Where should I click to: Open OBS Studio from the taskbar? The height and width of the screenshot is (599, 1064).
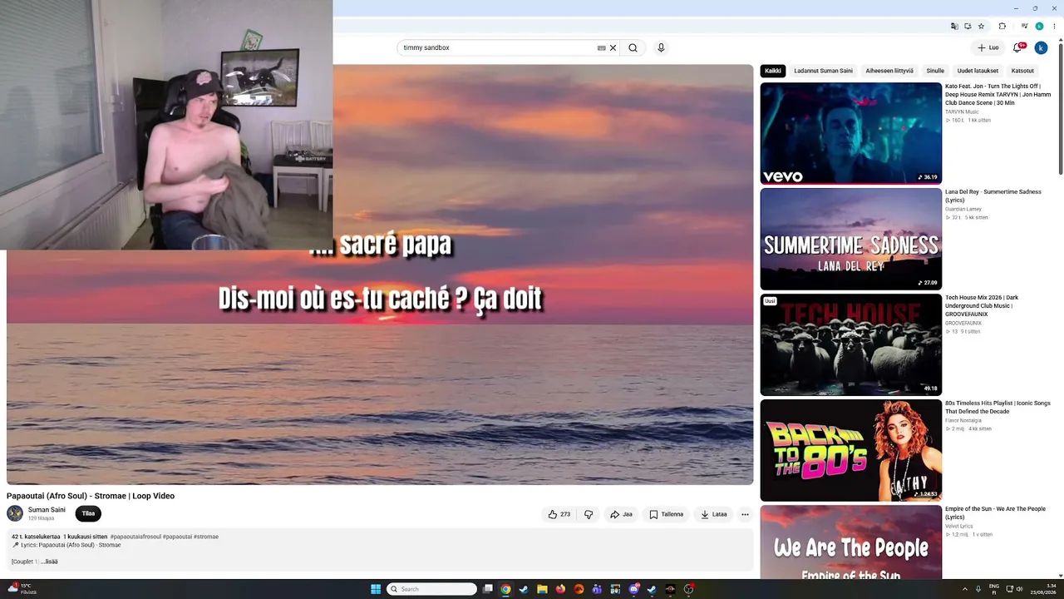point(688,589)
